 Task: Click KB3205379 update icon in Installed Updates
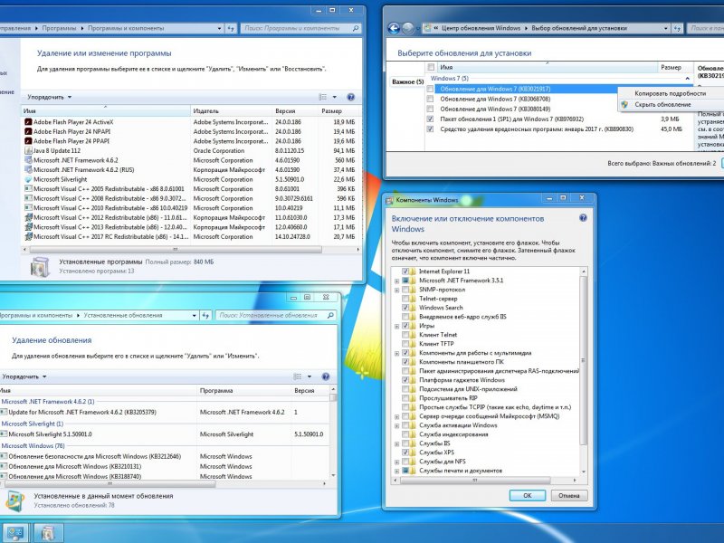4,412
